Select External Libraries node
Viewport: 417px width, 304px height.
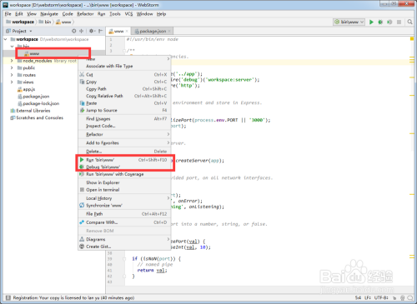point(30,111)
